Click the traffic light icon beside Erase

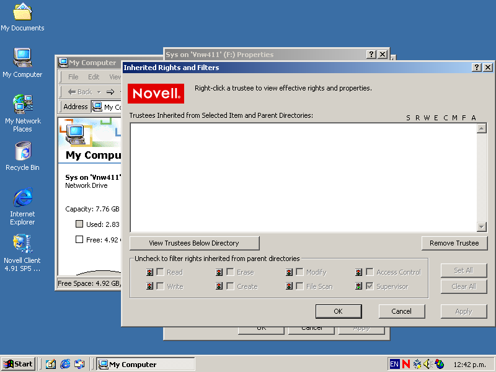click(x=219, y=272)
